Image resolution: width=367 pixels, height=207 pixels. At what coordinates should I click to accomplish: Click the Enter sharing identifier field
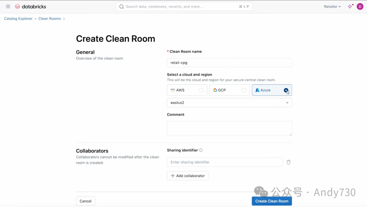(x=225, y=162)
